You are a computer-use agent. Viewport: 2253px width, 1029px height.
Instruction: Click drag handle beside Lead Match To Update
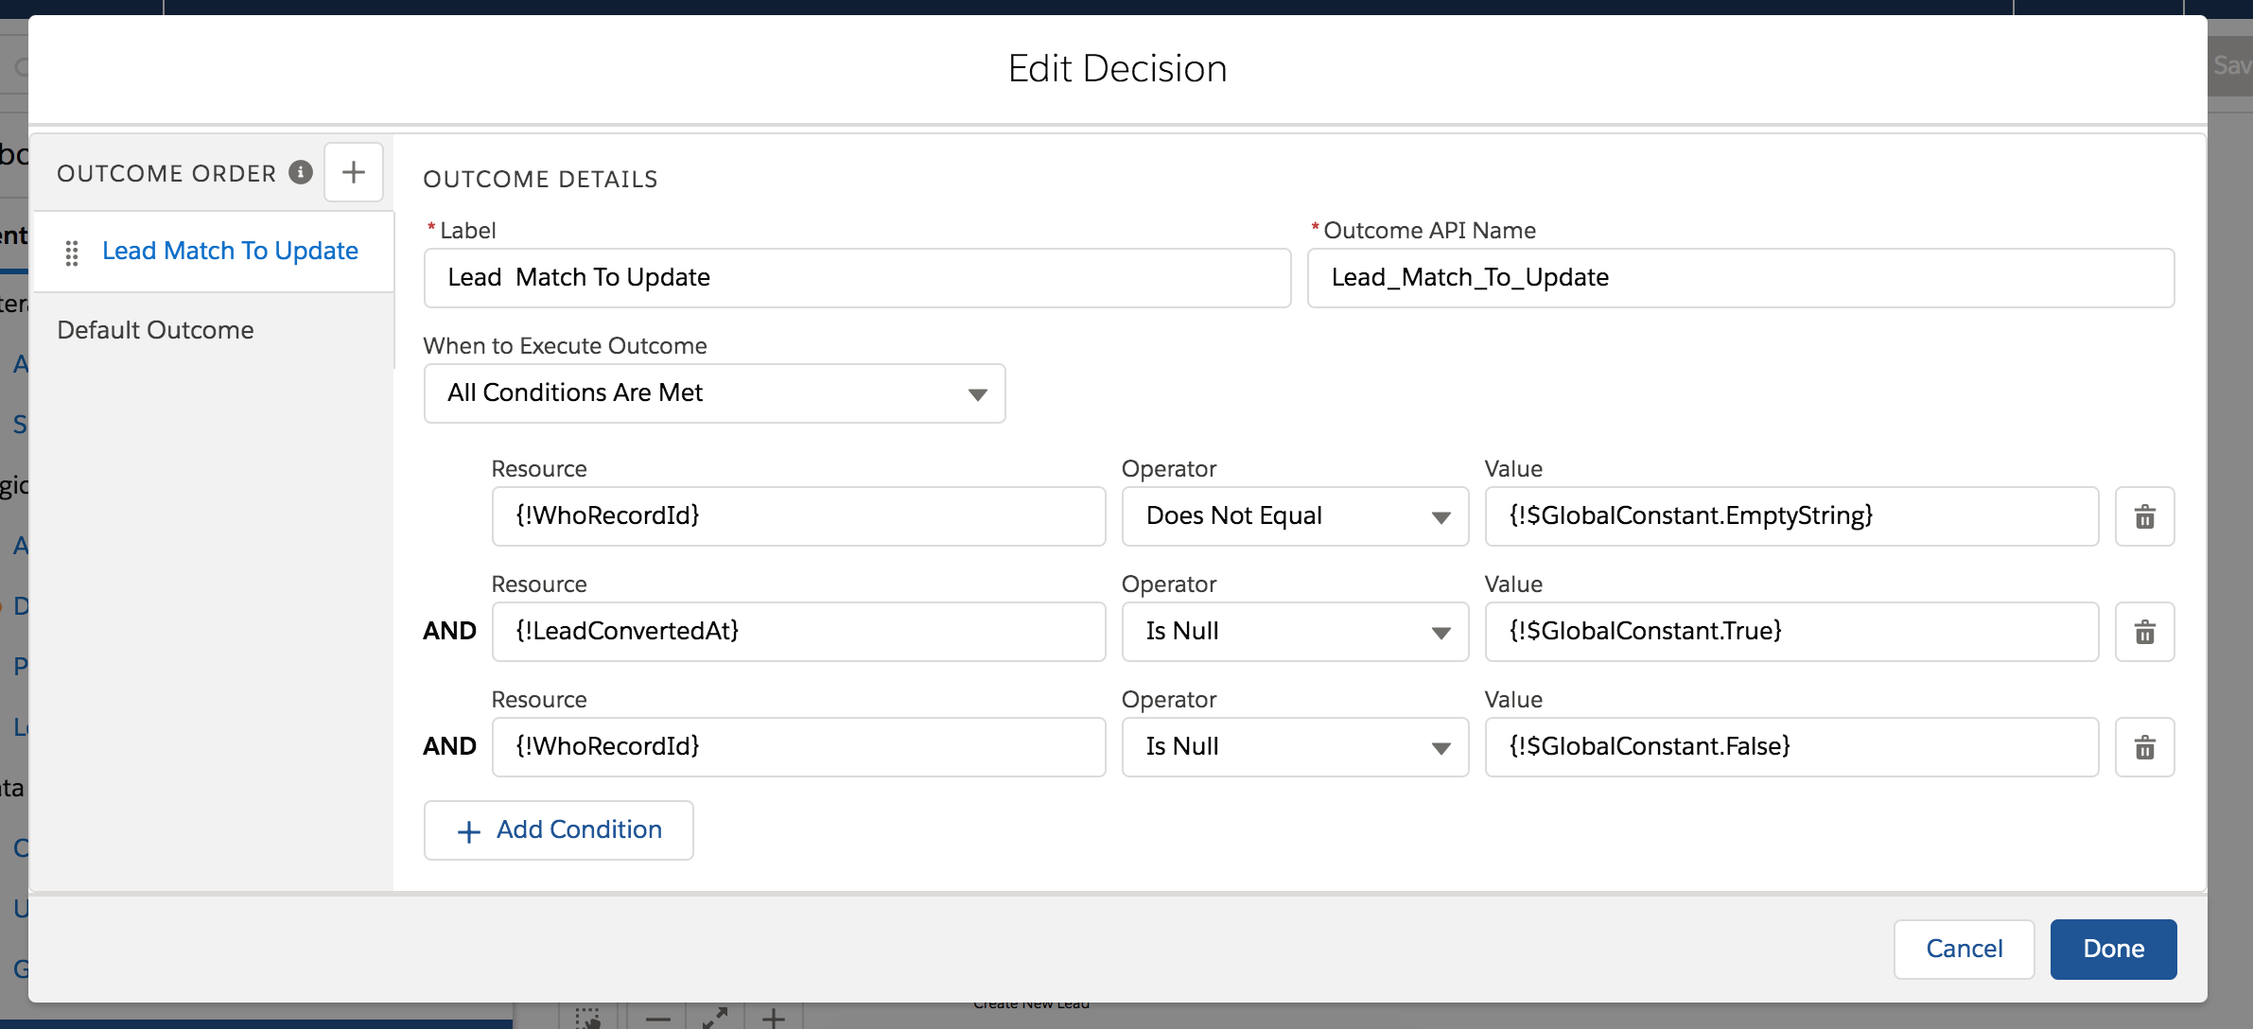click(72, 253)
